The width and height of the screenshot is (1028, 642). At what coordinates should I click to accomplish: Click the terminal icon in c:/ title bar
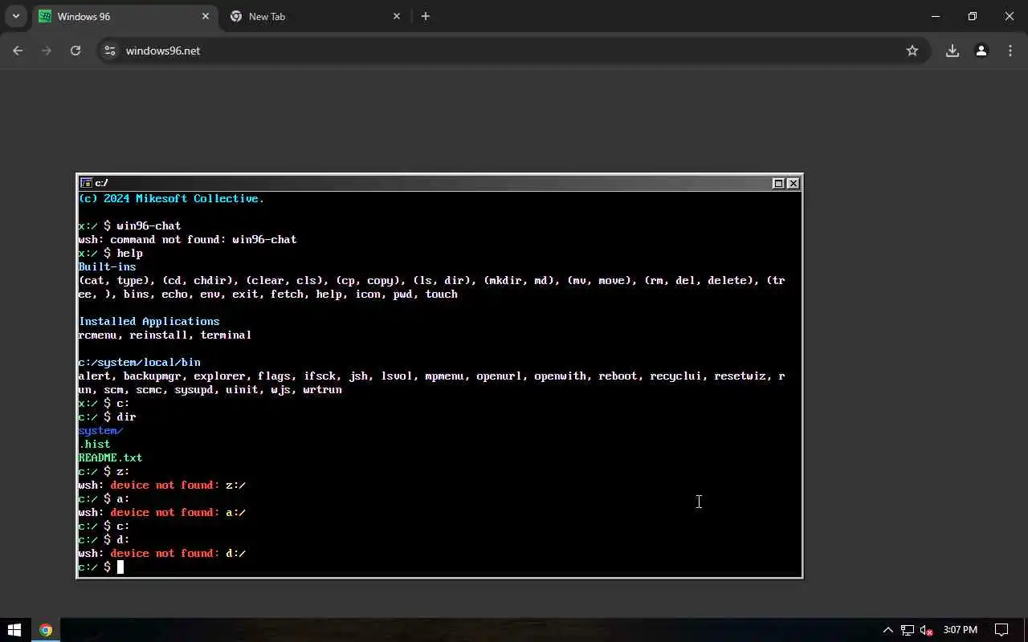point(86,183)
